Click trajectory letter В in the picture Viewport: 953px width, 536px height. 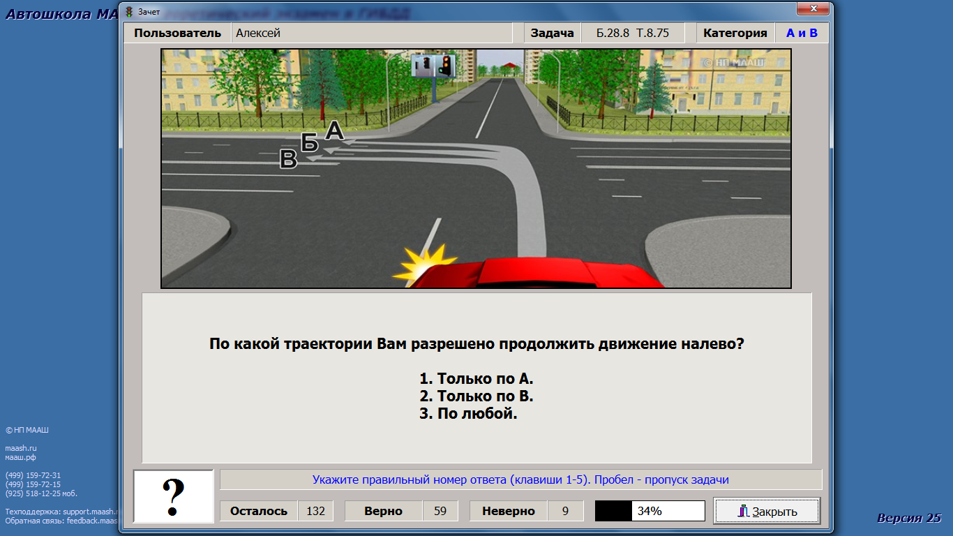[288, 160]
